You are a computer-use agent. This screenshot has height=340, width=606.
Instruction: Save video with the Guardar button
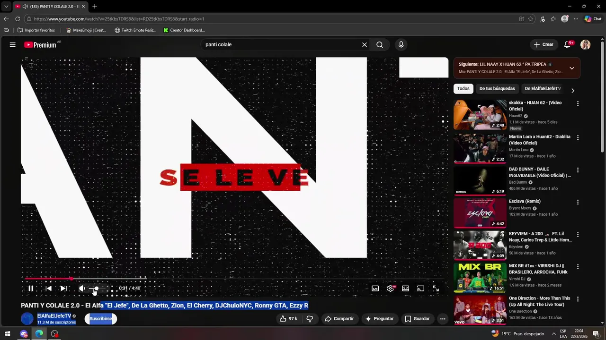[417, 319]
